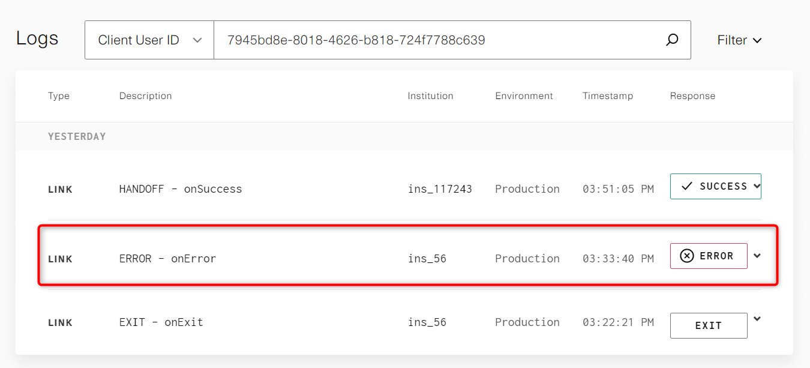Click the Environment column header
This screenshot has height=368, width=810.
click(524, 95)
